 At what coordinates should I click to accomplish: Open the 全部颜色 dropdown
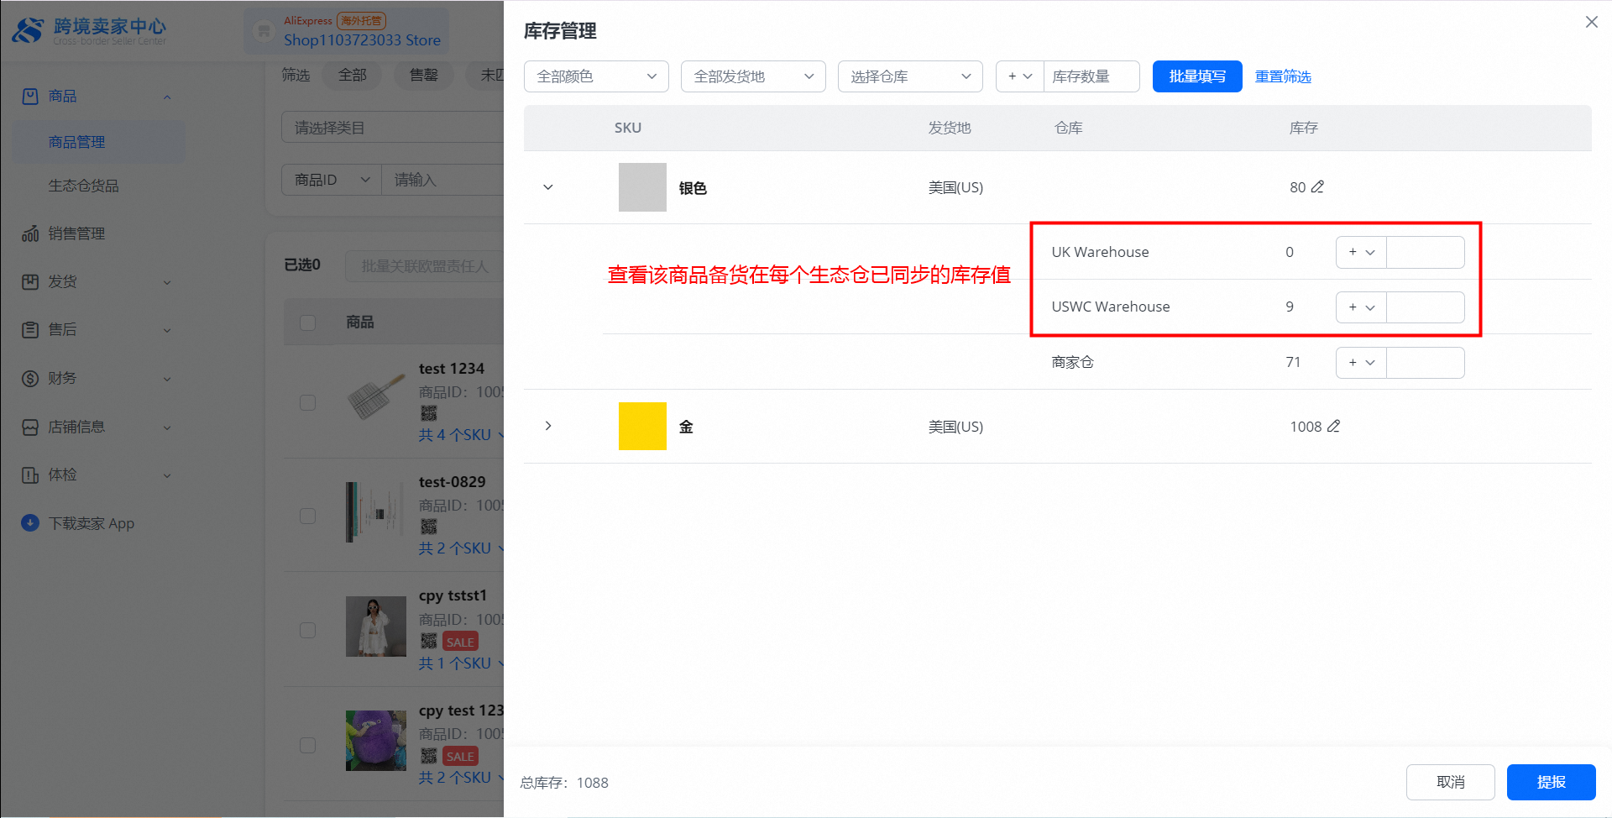(596, 76)
